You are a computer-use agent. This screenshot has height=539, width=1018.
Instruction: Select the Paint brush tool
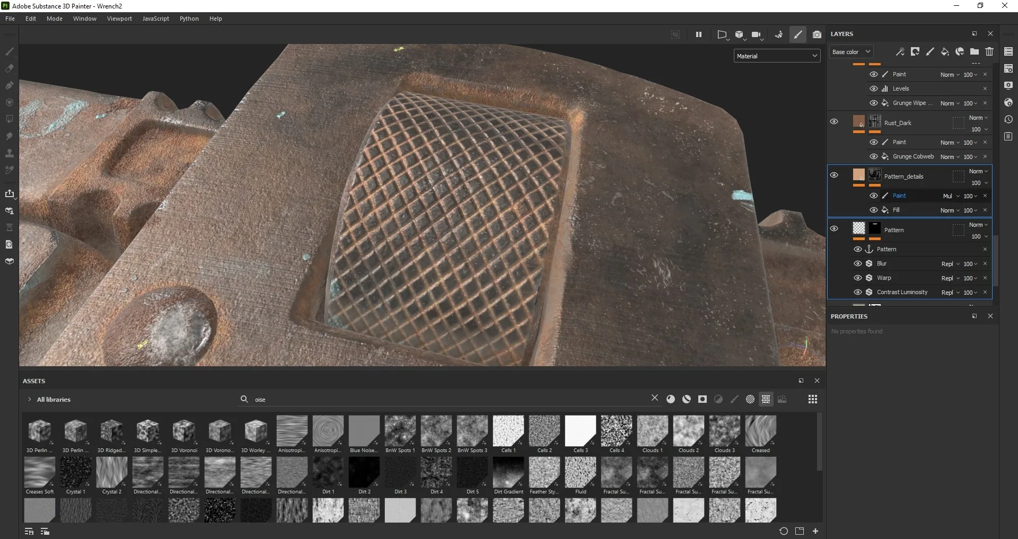(10, 51)
